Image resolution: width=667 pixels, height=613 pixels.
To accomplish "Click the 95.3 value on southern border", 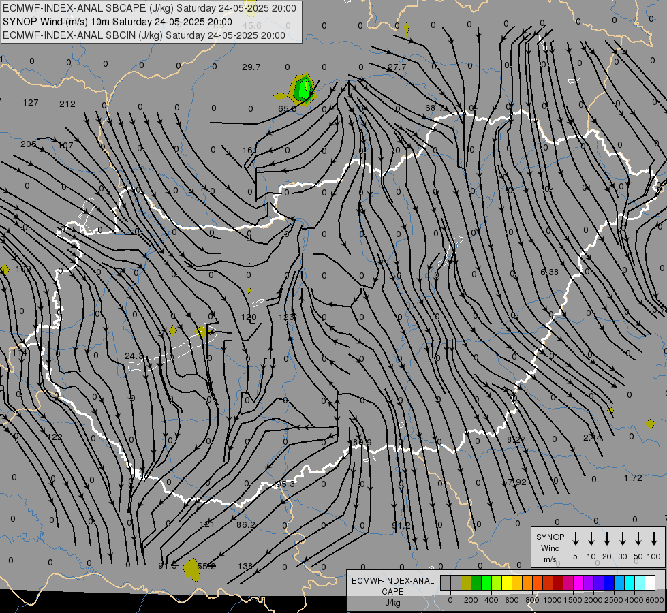I will point(285,484).
